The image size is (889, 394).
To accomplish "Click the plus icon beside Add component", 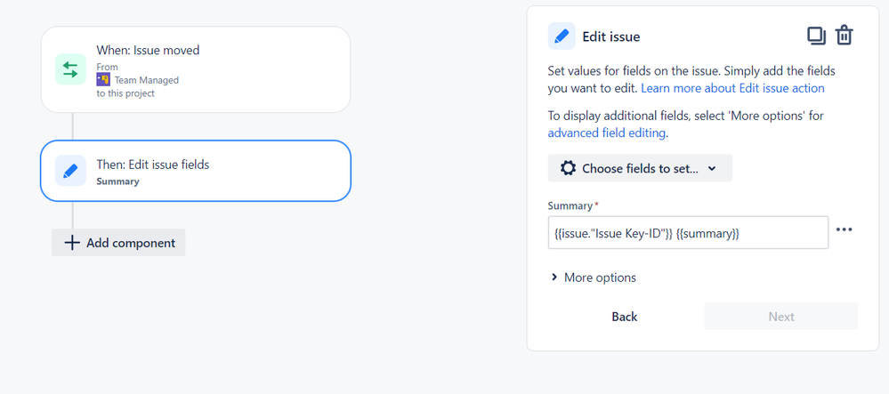I will (71, 243).
